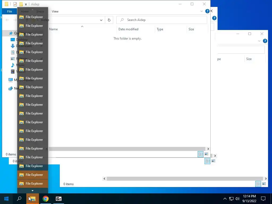The width and height of the screenshot is (272, 204).
Task: Open Pictures icon in navigation pane
Action: [x=13, y=59]
